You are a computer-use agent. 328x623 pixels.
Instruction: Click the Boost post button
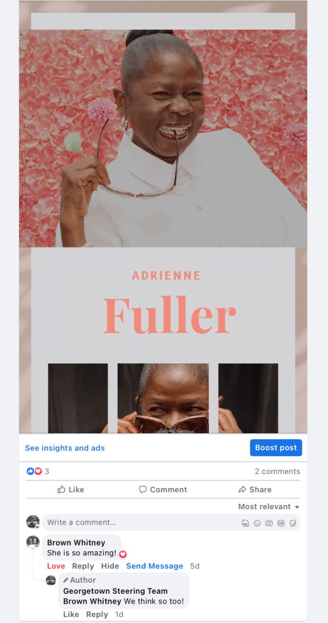[x=276, y=448]
